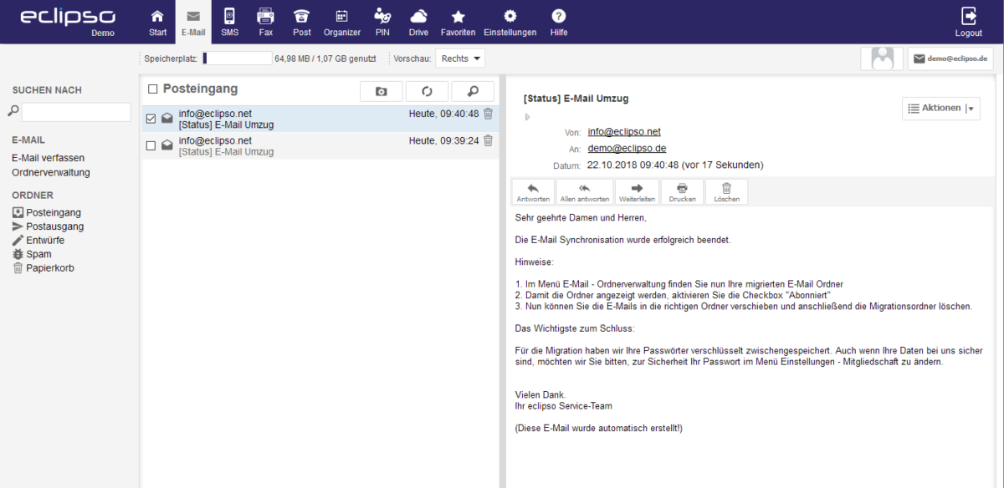Expand the disclosure triangle under the subject
Image resolution: width=1004 pixels, height=488 pixels.
click(x=527, y=116)
